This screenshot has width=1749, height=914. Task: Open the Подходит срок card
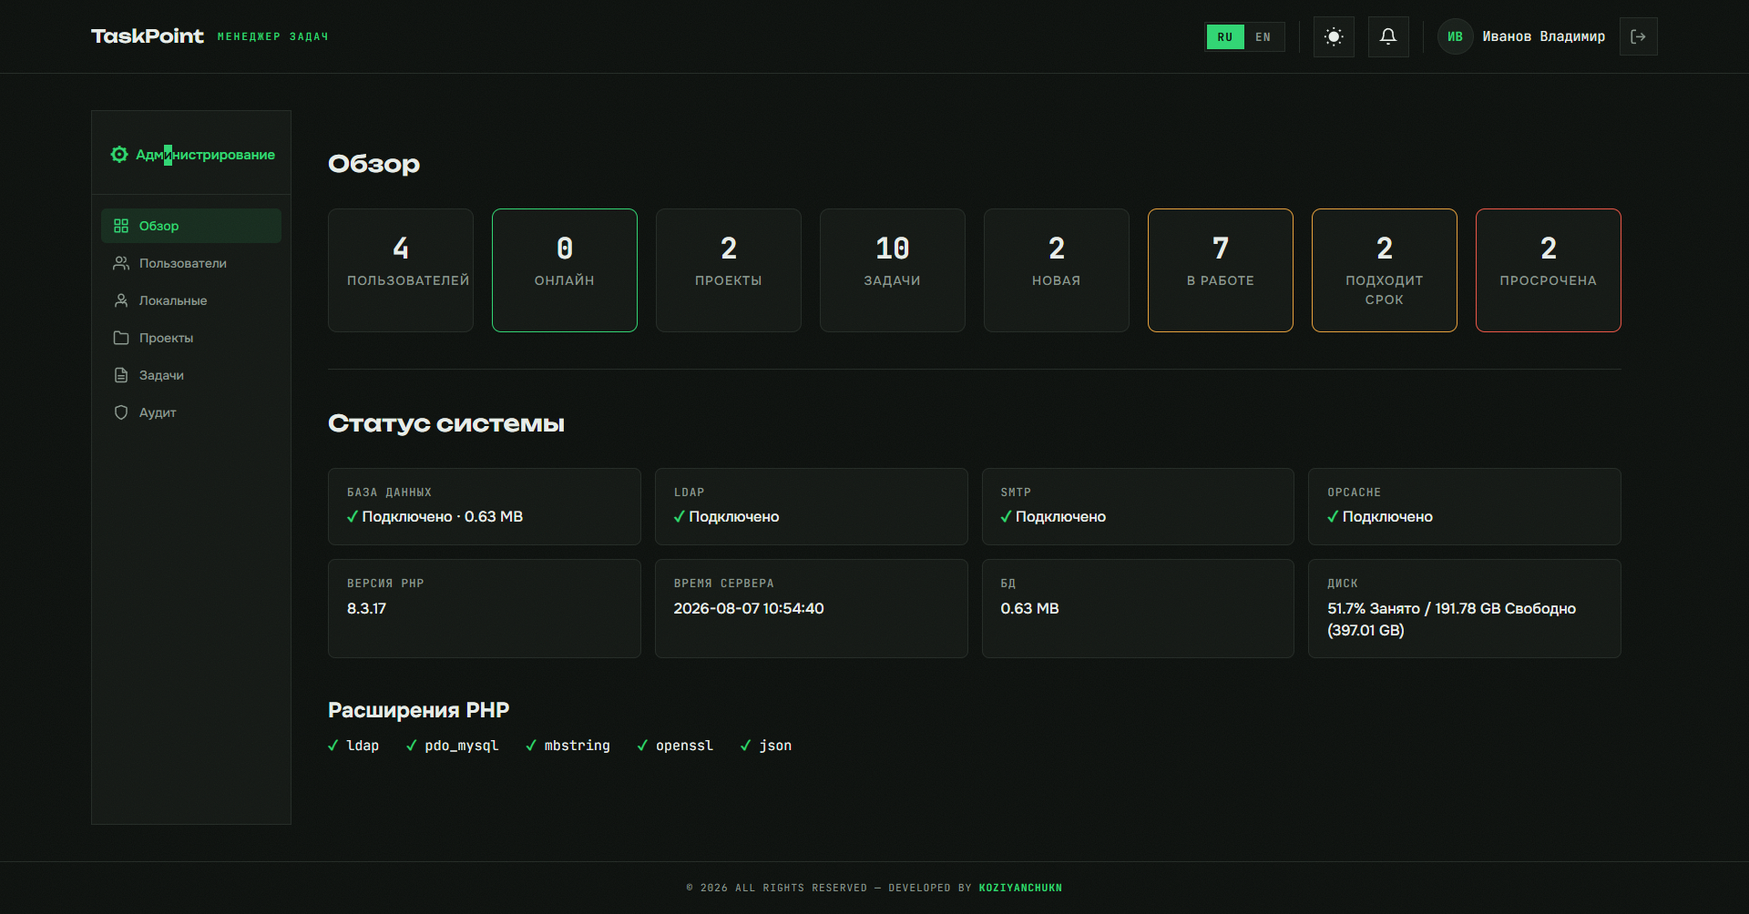(1385, 270)
